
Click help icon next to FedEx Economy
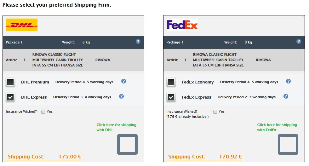coord(288,81)
